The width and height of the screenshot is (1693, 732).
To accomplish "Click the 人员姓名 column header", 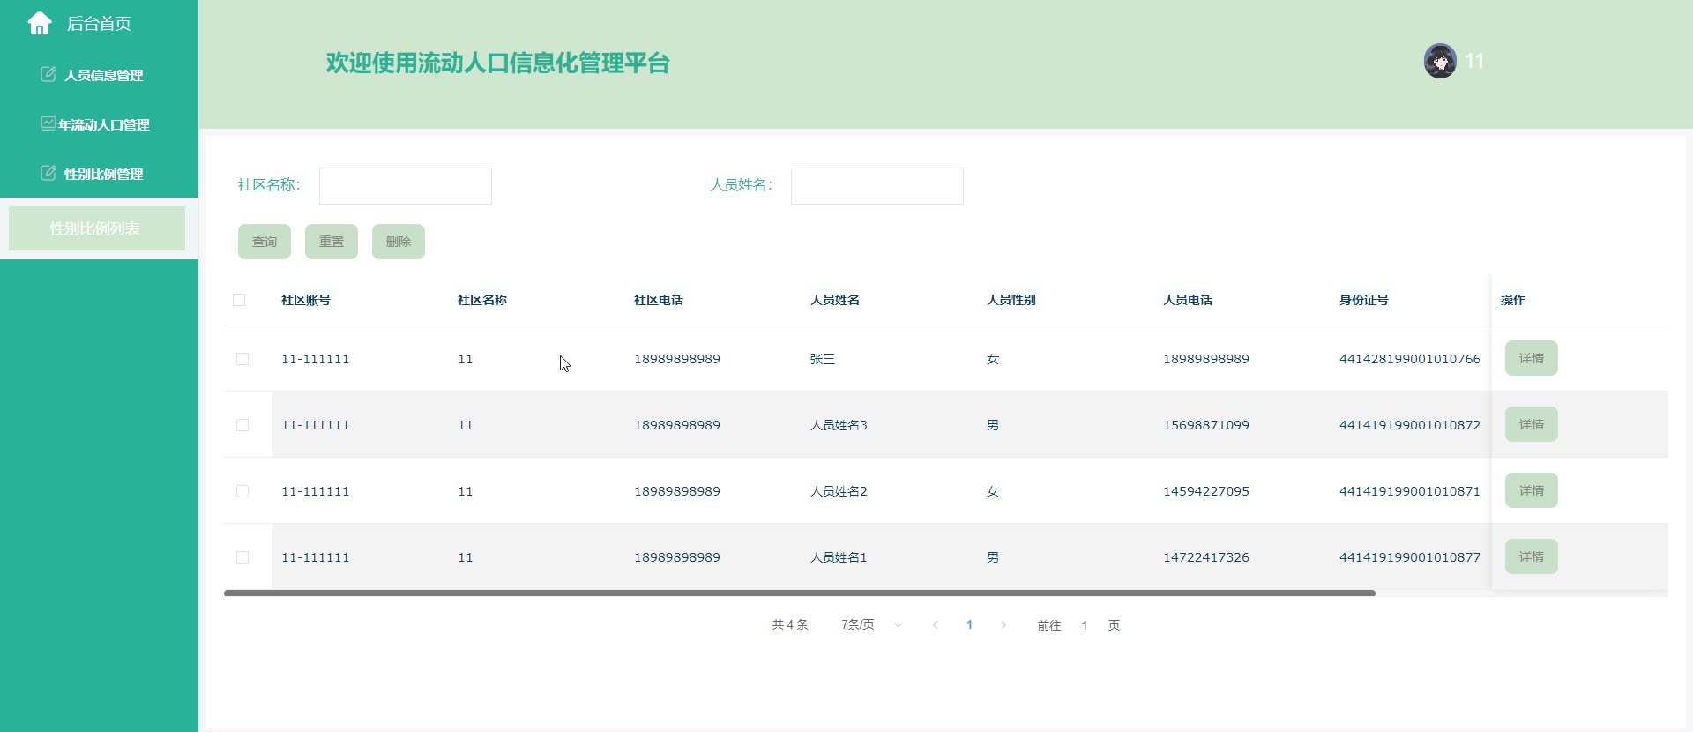I will (835, 300).
